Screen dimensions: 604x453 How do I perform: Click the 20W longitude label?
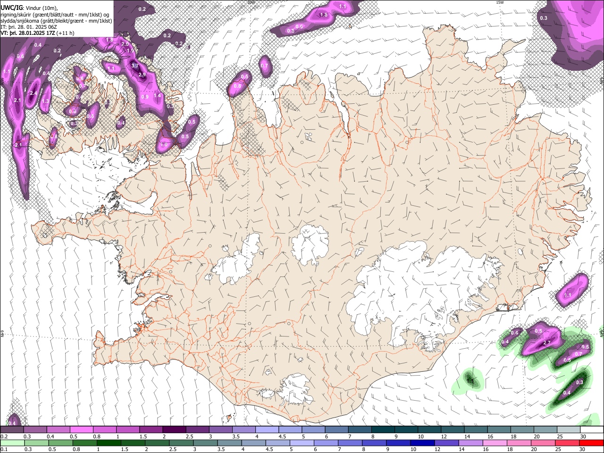click(x=251, y=2)
